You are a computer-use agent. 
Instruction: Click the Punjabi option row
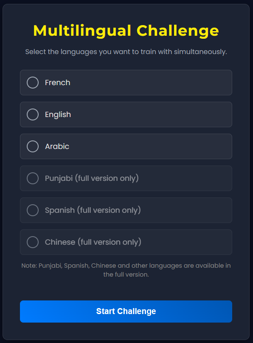click(126, 178)
